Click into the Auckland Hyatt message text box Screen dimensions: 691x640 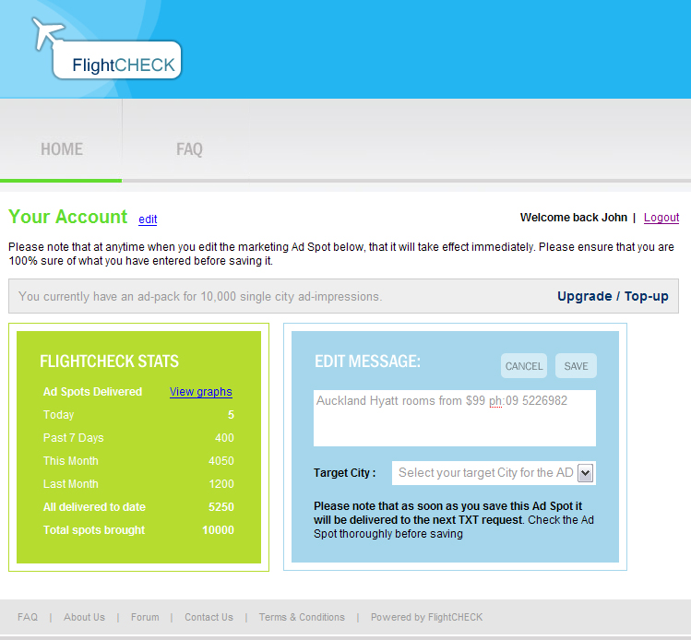(x=454, y=418)
